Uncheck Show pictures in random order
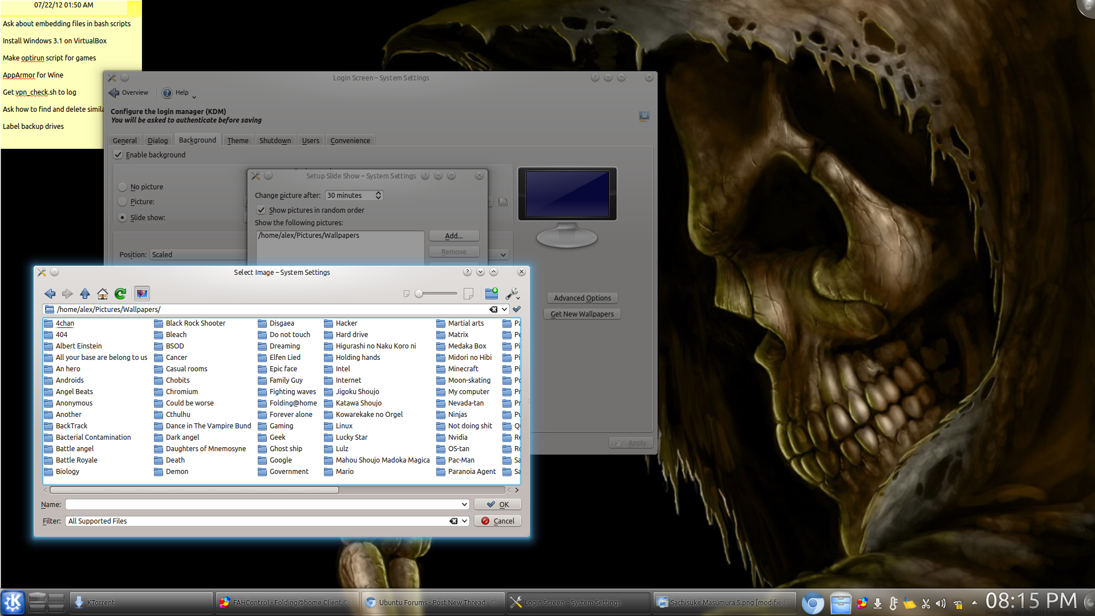This screenshot has width=1095, height=616. click(261, 210)
